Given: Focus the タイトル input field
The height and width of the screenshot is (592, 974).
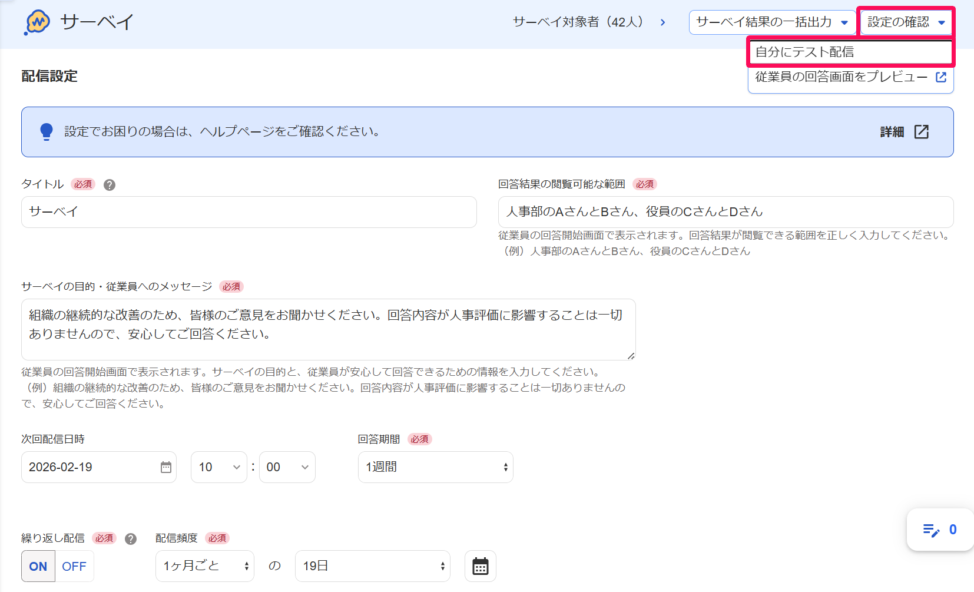Looking at the screenshot, I should coord(249,212).
